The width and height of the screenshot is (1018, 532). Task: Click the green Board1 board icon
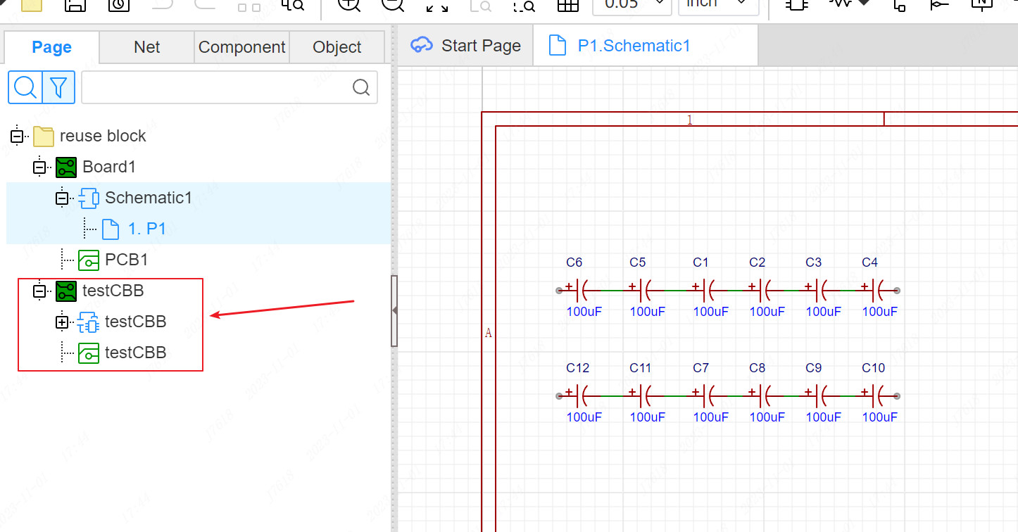pos(66,167)
